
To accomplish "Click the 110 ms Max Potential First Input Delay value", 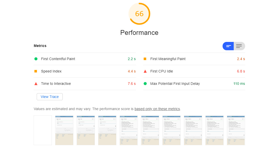I will point(239,84).
